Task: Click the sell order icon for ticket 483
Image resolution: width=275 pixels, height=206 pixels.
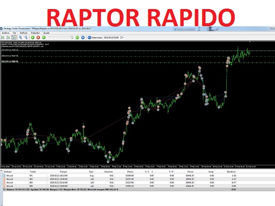Action: pos(5,179)
